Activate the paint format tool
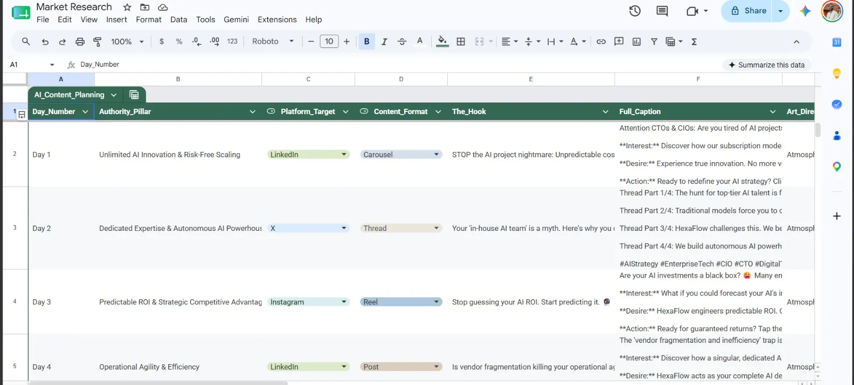854x385 pixels. pyautogui.click(x=97, y=42)
